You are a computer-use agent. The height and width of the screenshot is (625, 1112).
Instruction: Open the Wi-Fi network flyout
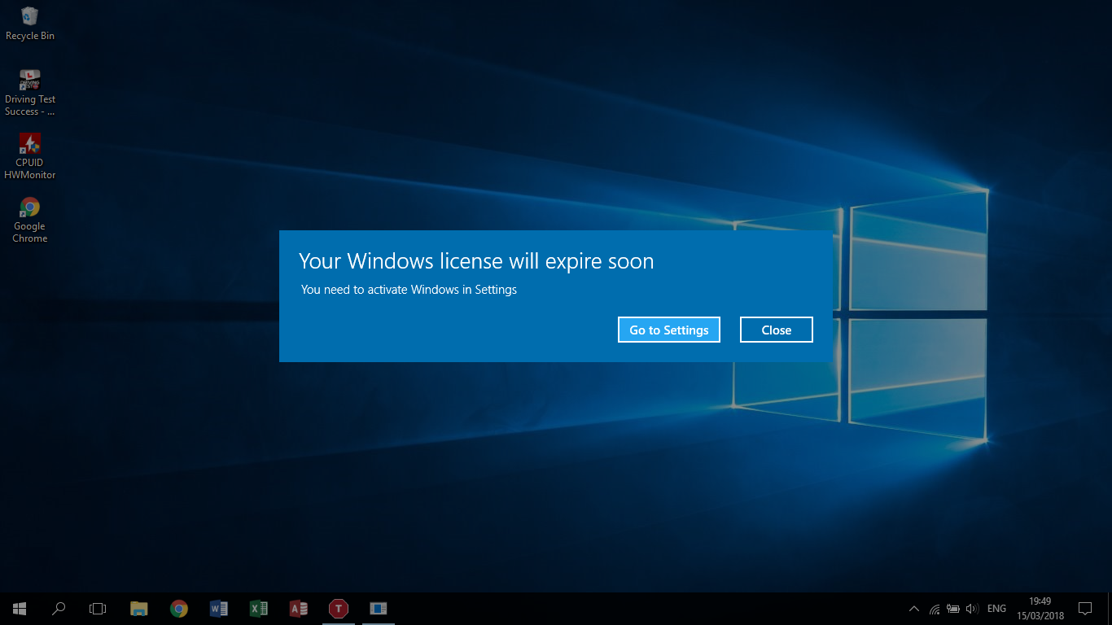935,609
